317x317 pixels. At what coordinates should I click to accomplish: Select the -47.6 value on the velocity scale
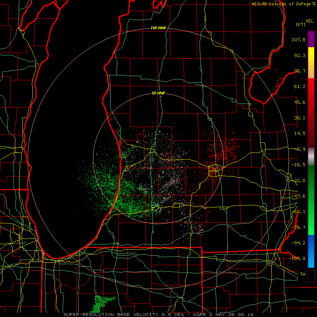(298, 196)
